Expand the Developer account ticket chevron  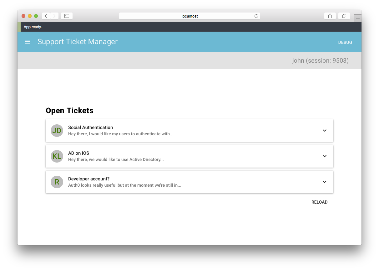click(x=325, y=182)
